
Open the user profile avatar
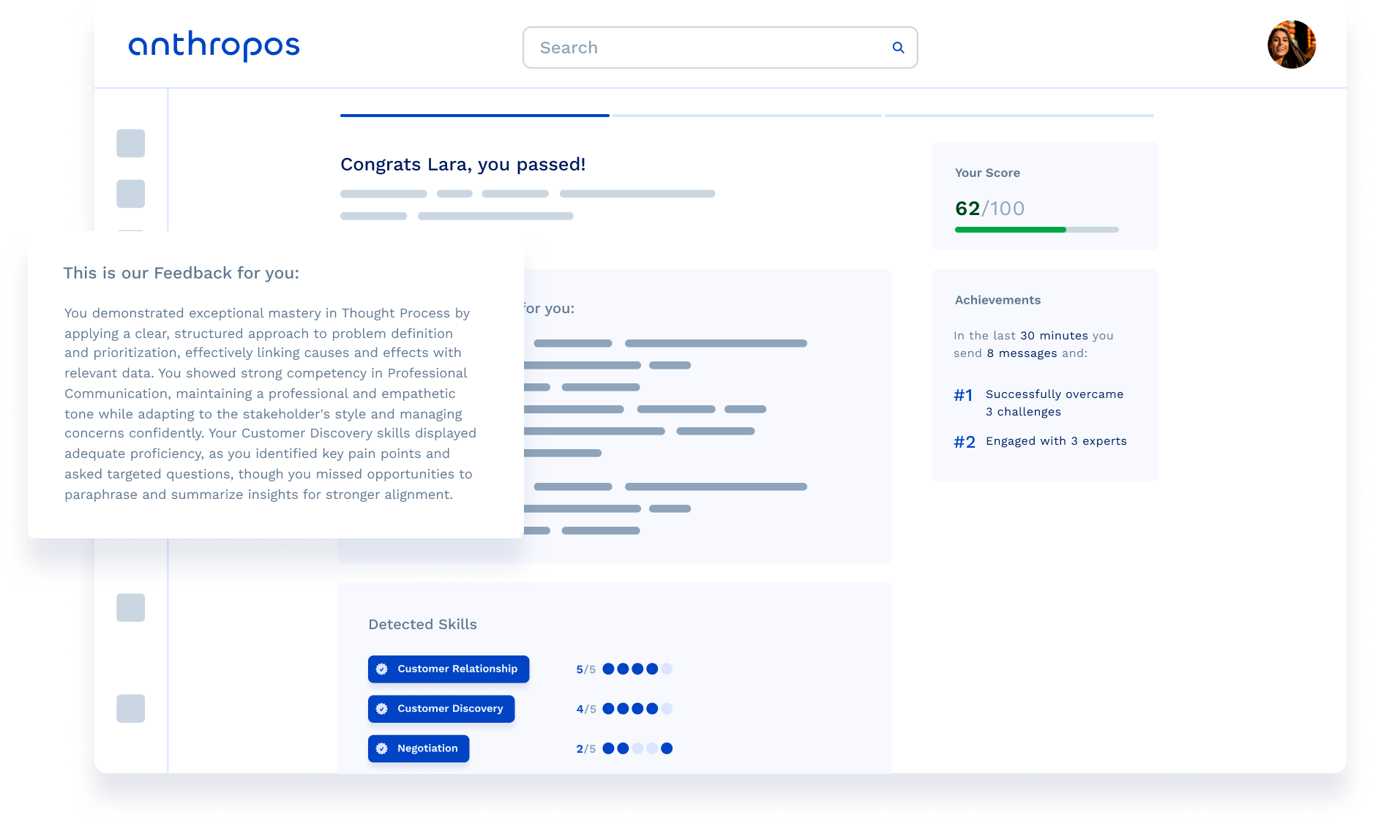click(x=1291, y=45)
